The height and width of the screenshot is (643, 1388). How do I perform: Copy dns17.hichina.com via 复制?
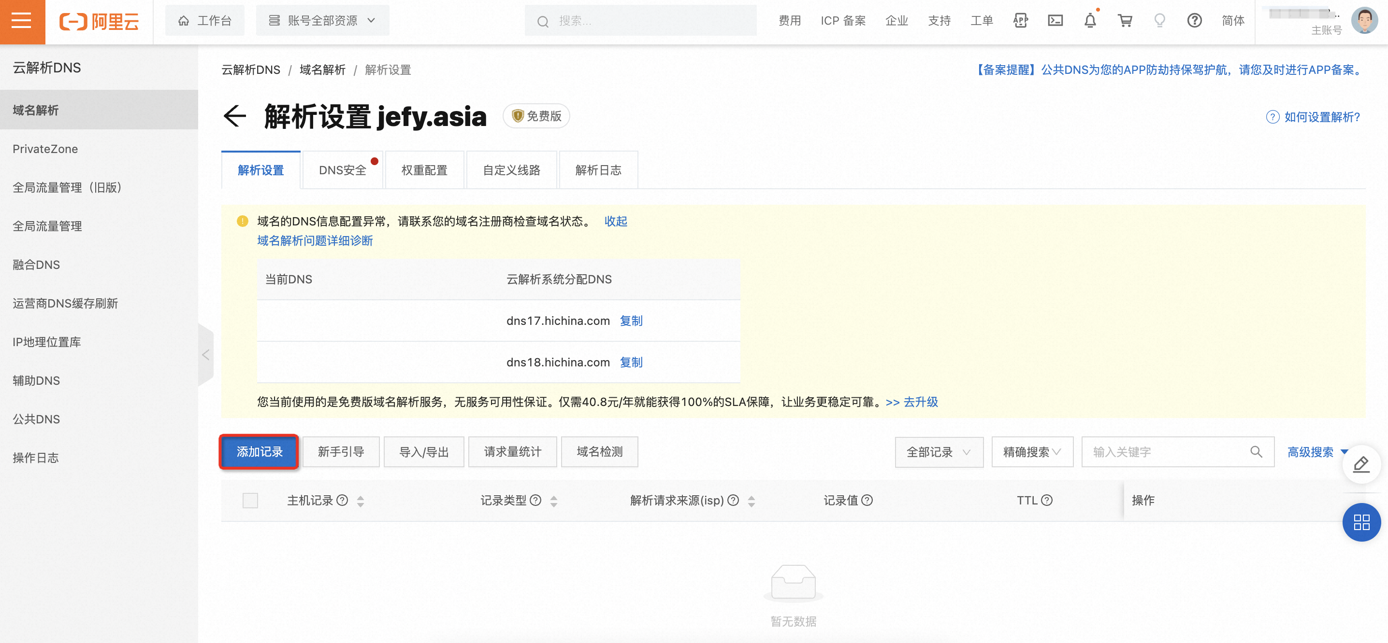tap(631, 321)
